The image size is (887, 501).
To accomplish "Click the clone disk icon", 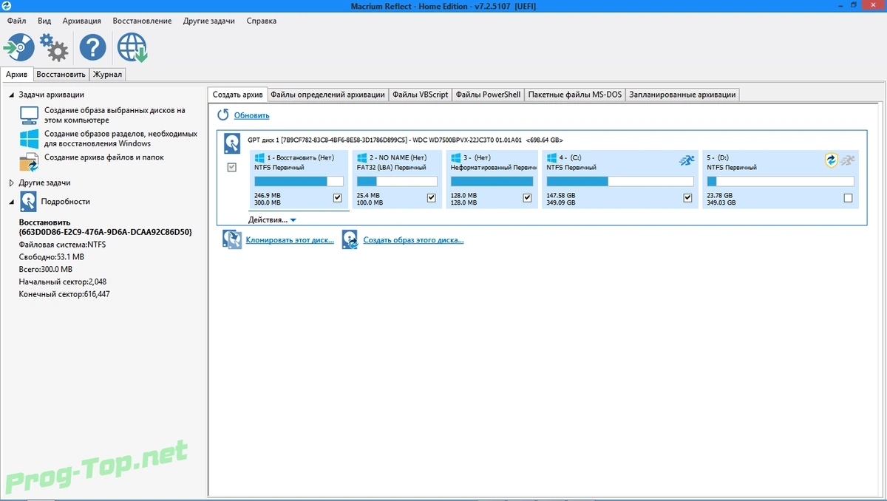I will click(x=232, y=240).
